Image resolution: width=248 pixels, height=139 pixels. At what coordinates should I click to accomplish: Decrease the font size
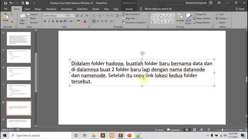pos(82,15)
